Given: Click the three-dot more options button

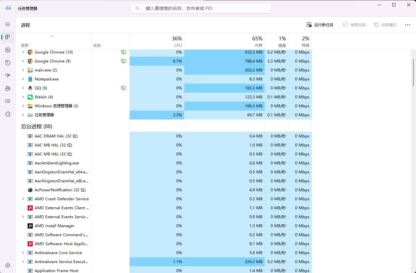Looking at the screenshot, I should [407, 25].
